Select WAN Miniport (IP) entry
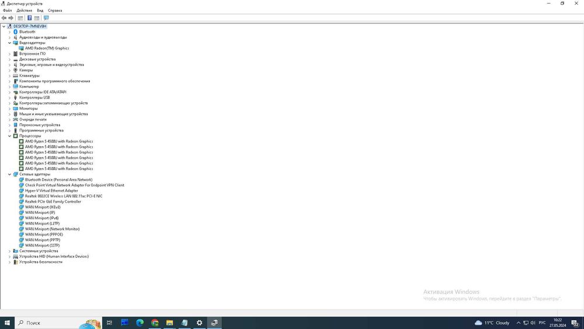Screen dimensions: 584x329 [40, 213]
